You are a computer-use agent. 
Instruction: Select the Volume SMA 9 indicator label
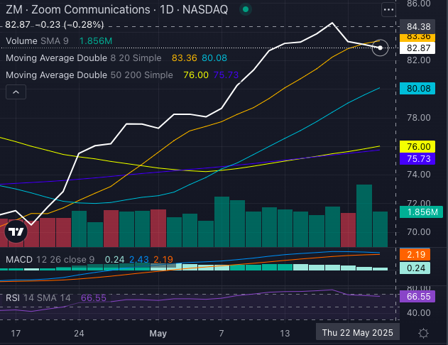[37, 41]
